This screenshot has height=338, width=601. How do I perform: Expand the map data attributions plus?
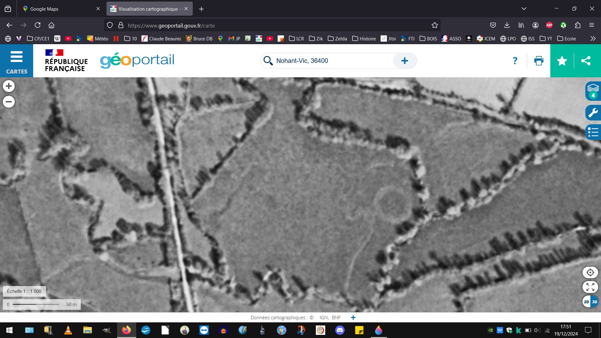pos(353,318)
